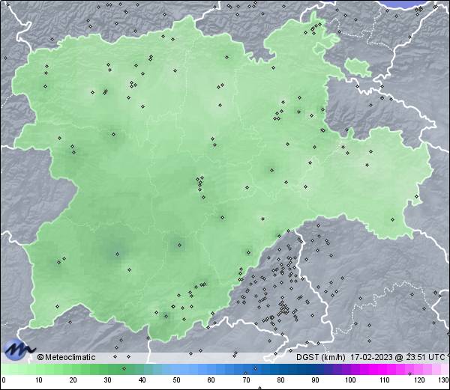Click the date 17-02-2023
450x390 pixels.
371,357
